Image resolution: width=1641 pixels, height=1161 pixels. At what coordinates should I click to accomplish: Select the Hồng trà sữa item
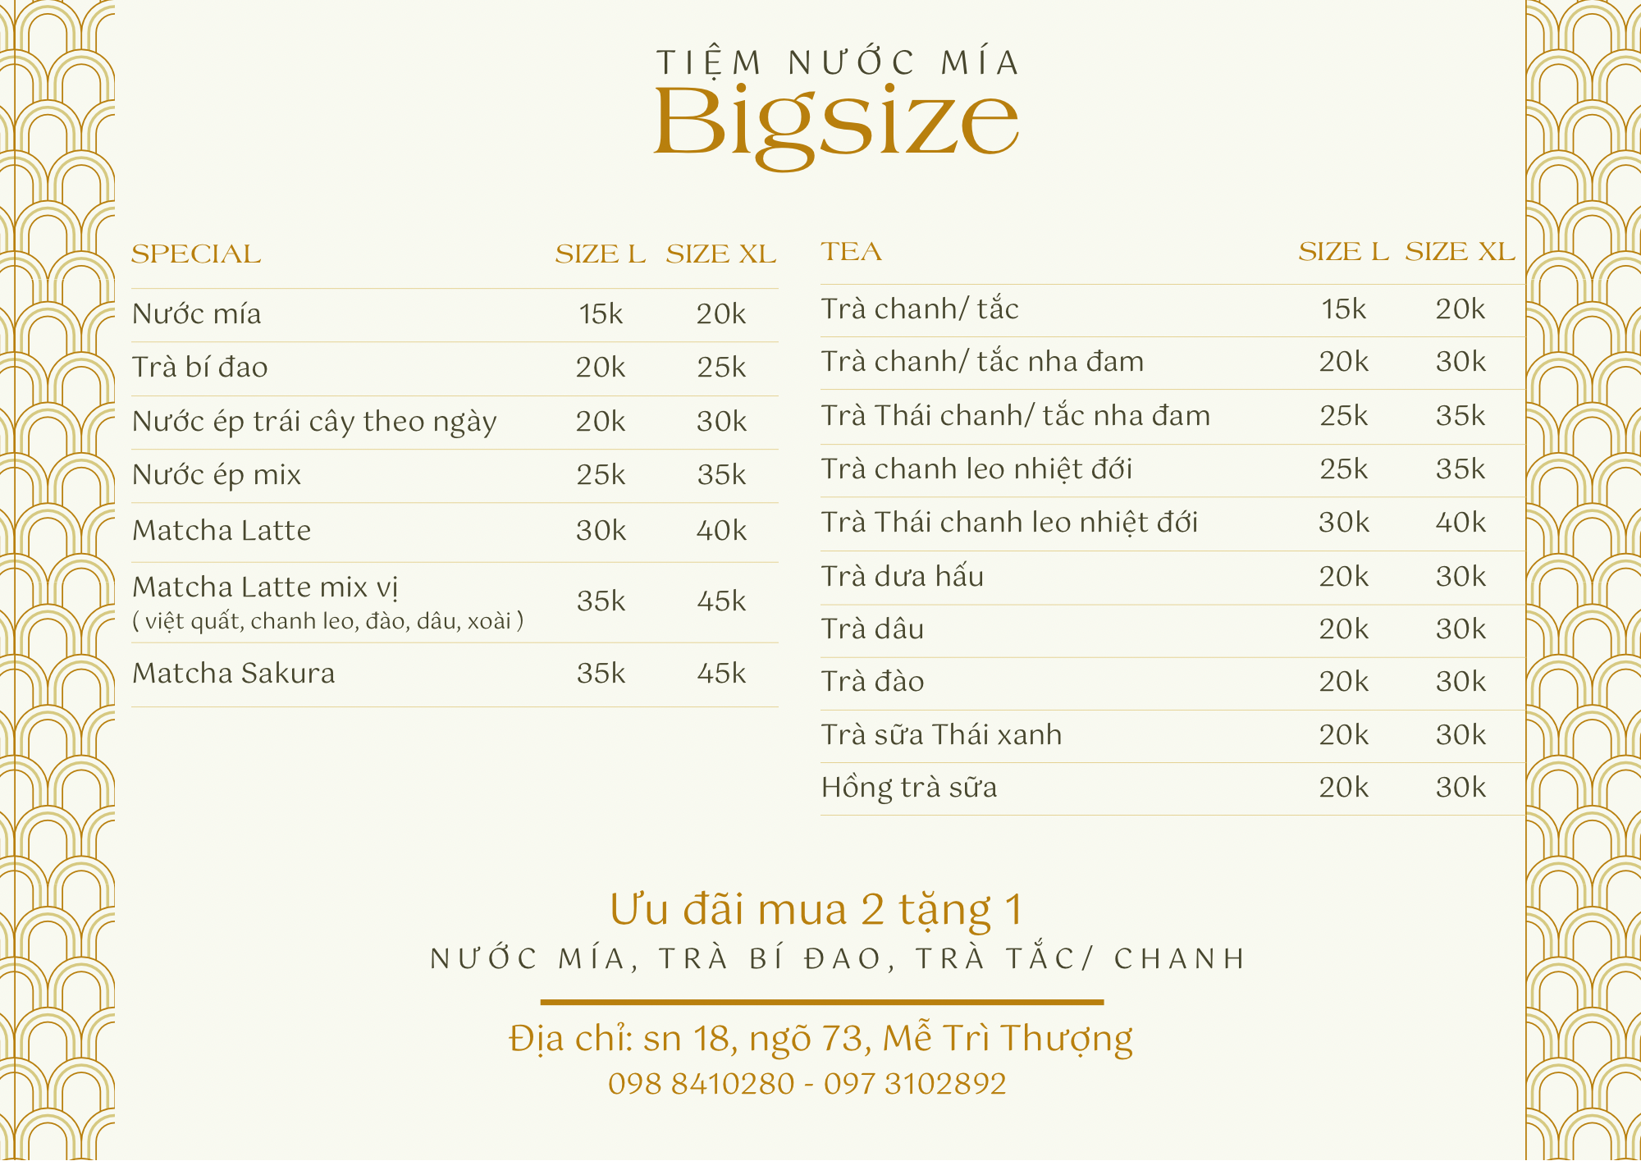pyautogui.click(x=909, y=788)
